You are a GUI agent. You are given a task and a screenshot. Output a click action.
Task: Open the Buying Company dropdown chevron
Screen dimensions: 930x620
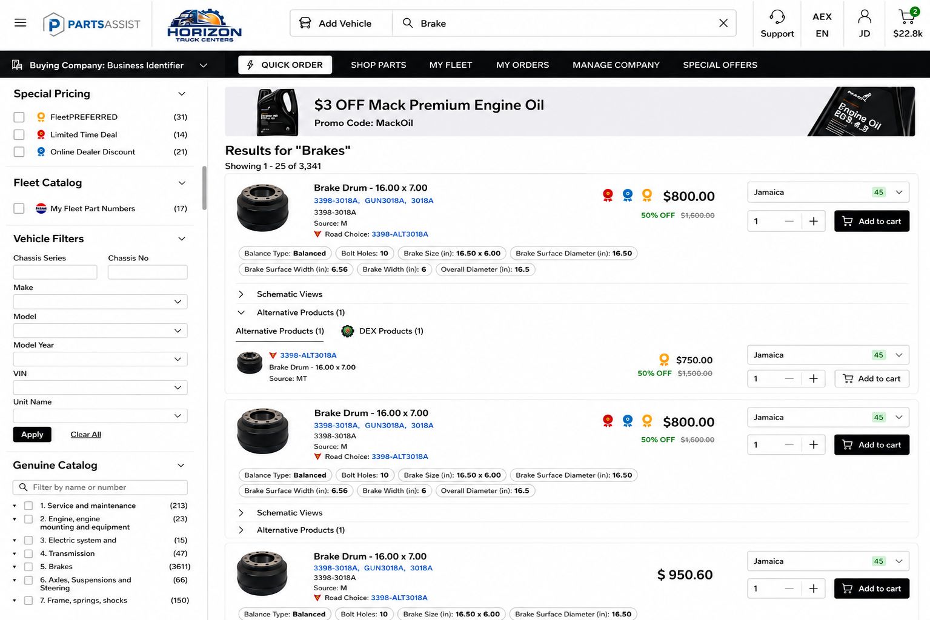204,65
